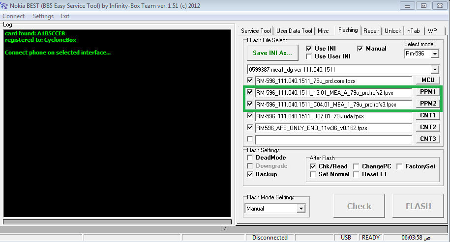Click the Exit menu item
The image size is (450, 242).
click(65, 16)
